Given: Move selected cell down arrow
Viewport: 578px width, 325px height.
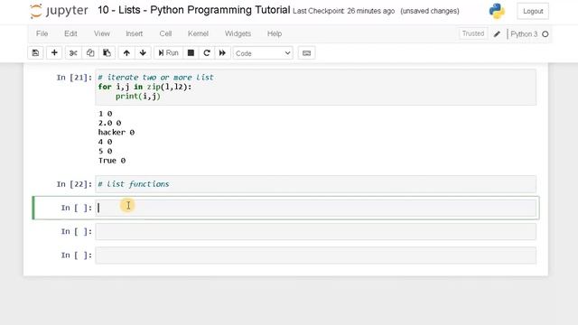Looking at the screenshot, I should (143, 53).
